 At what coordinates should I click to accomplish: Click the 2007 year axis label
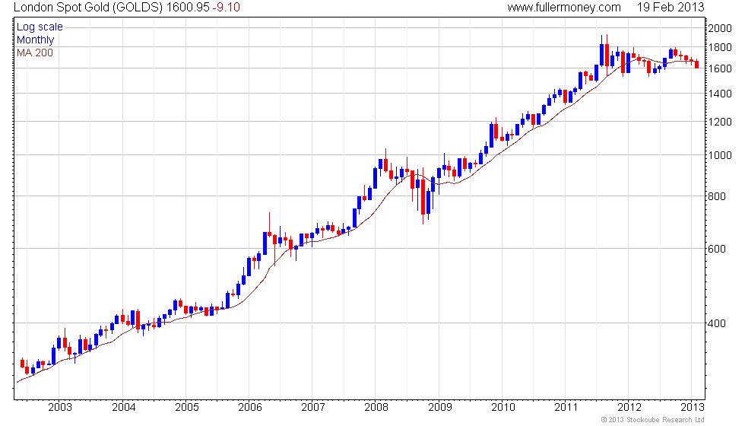pos(313,407)
